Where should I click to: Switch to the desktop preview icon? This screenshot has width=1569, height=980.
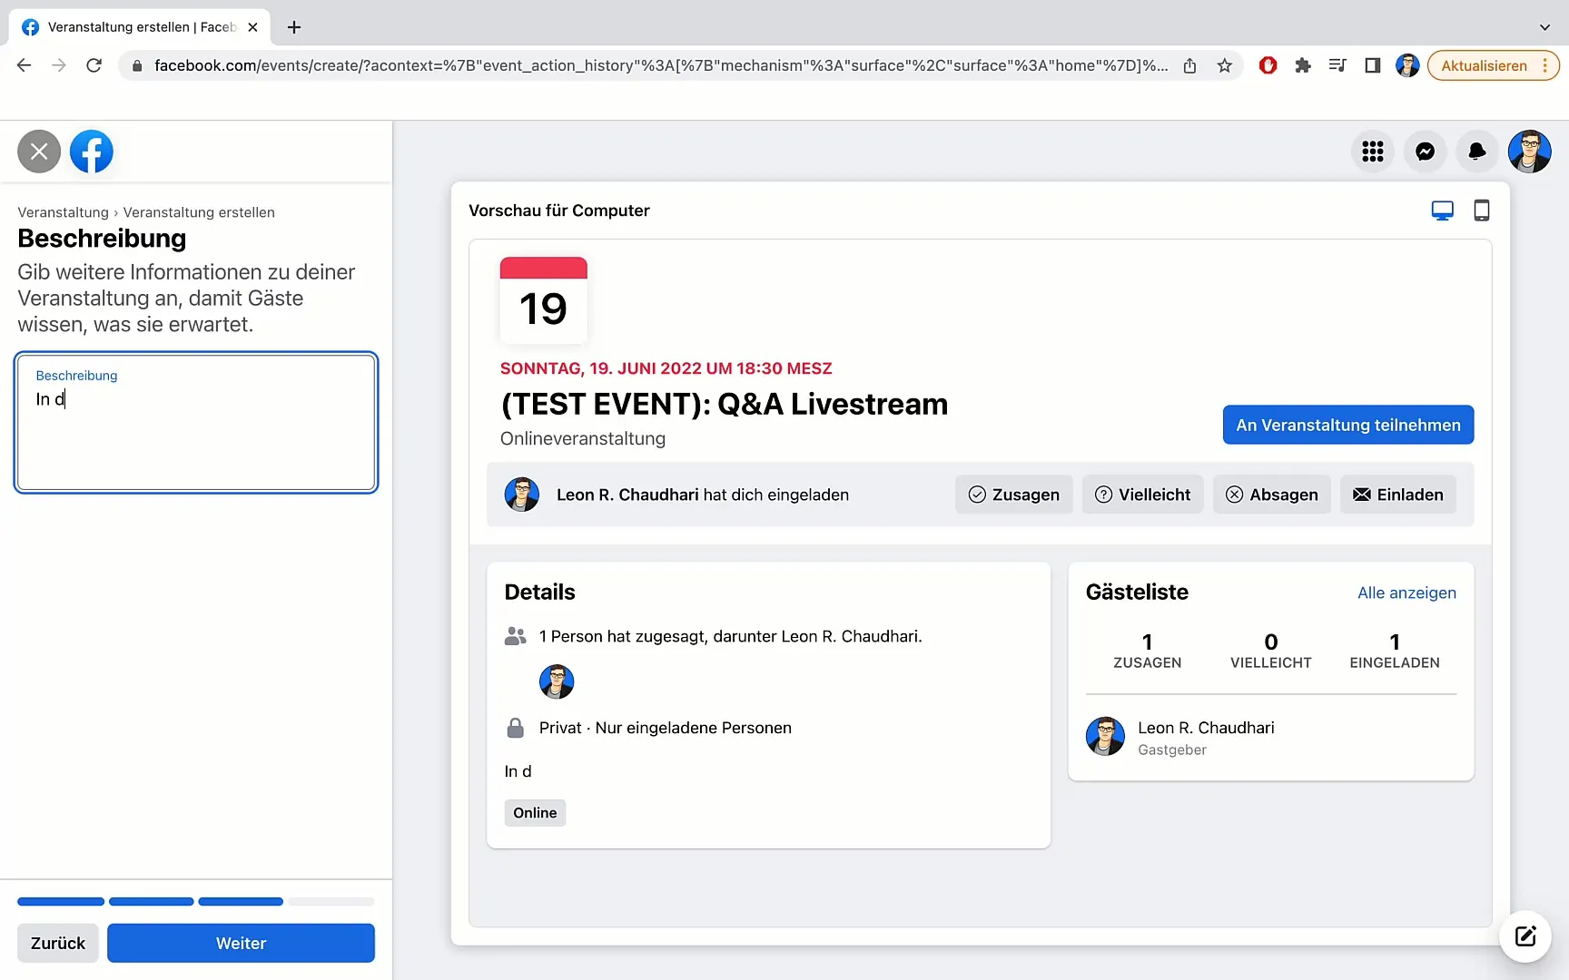1442,211
